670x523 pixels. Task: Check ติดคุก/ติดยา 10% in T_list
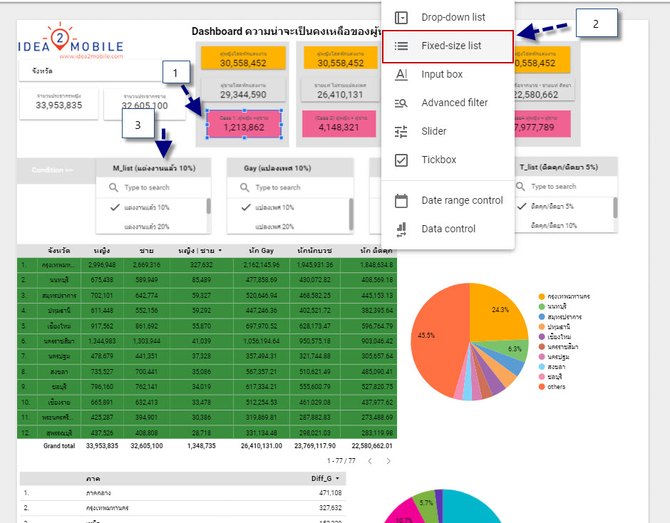click(554, 226)
